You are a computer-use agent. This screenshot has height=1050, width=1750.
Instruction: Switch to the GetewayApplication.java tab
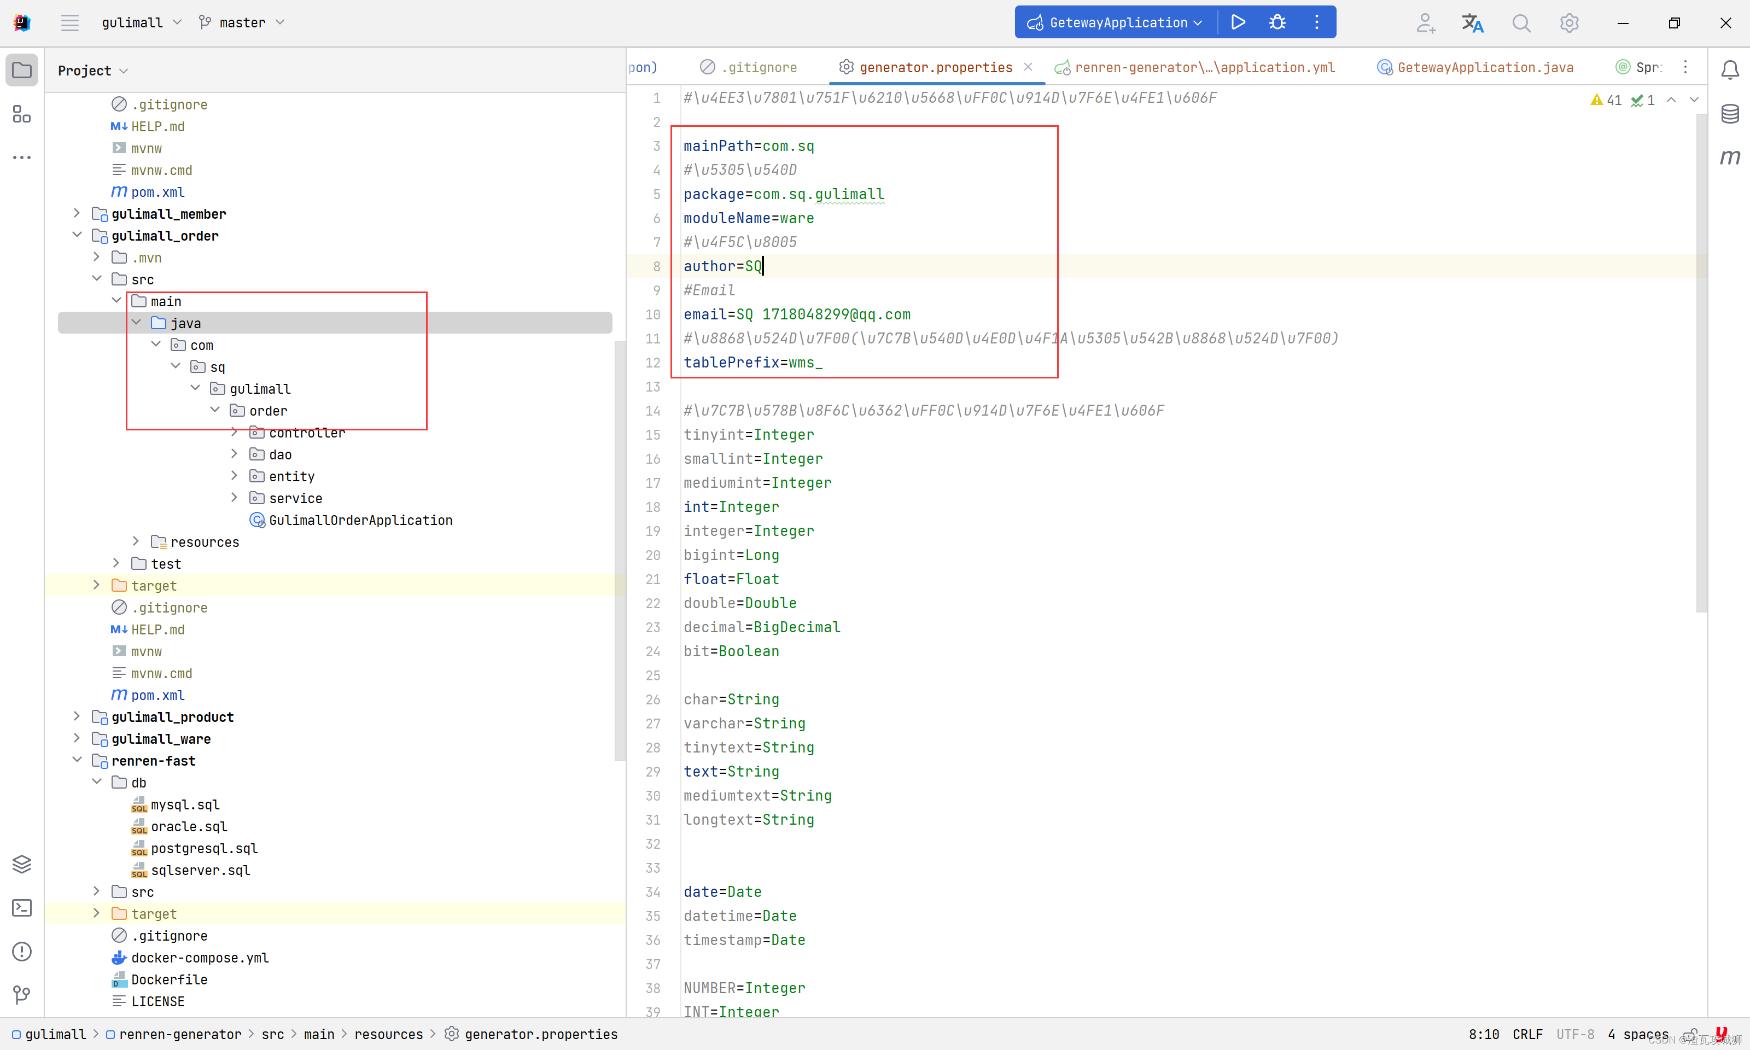(x=1484, y=67)
